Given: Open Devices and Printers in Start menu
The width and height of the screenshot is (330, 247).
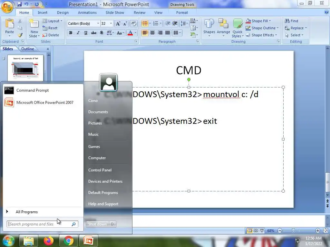Looking at the screenshot, I should 105,181.
